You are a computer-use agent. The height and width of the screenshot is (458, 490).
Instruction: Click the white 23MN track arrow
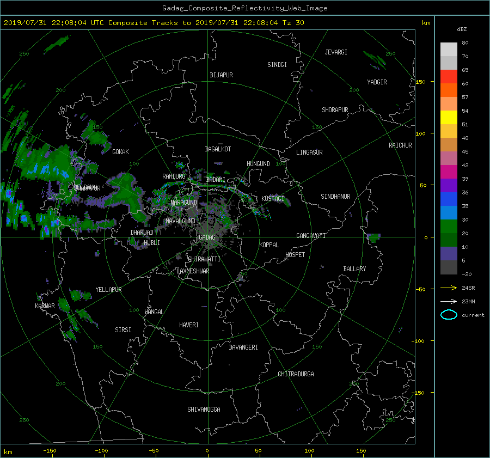449,301
